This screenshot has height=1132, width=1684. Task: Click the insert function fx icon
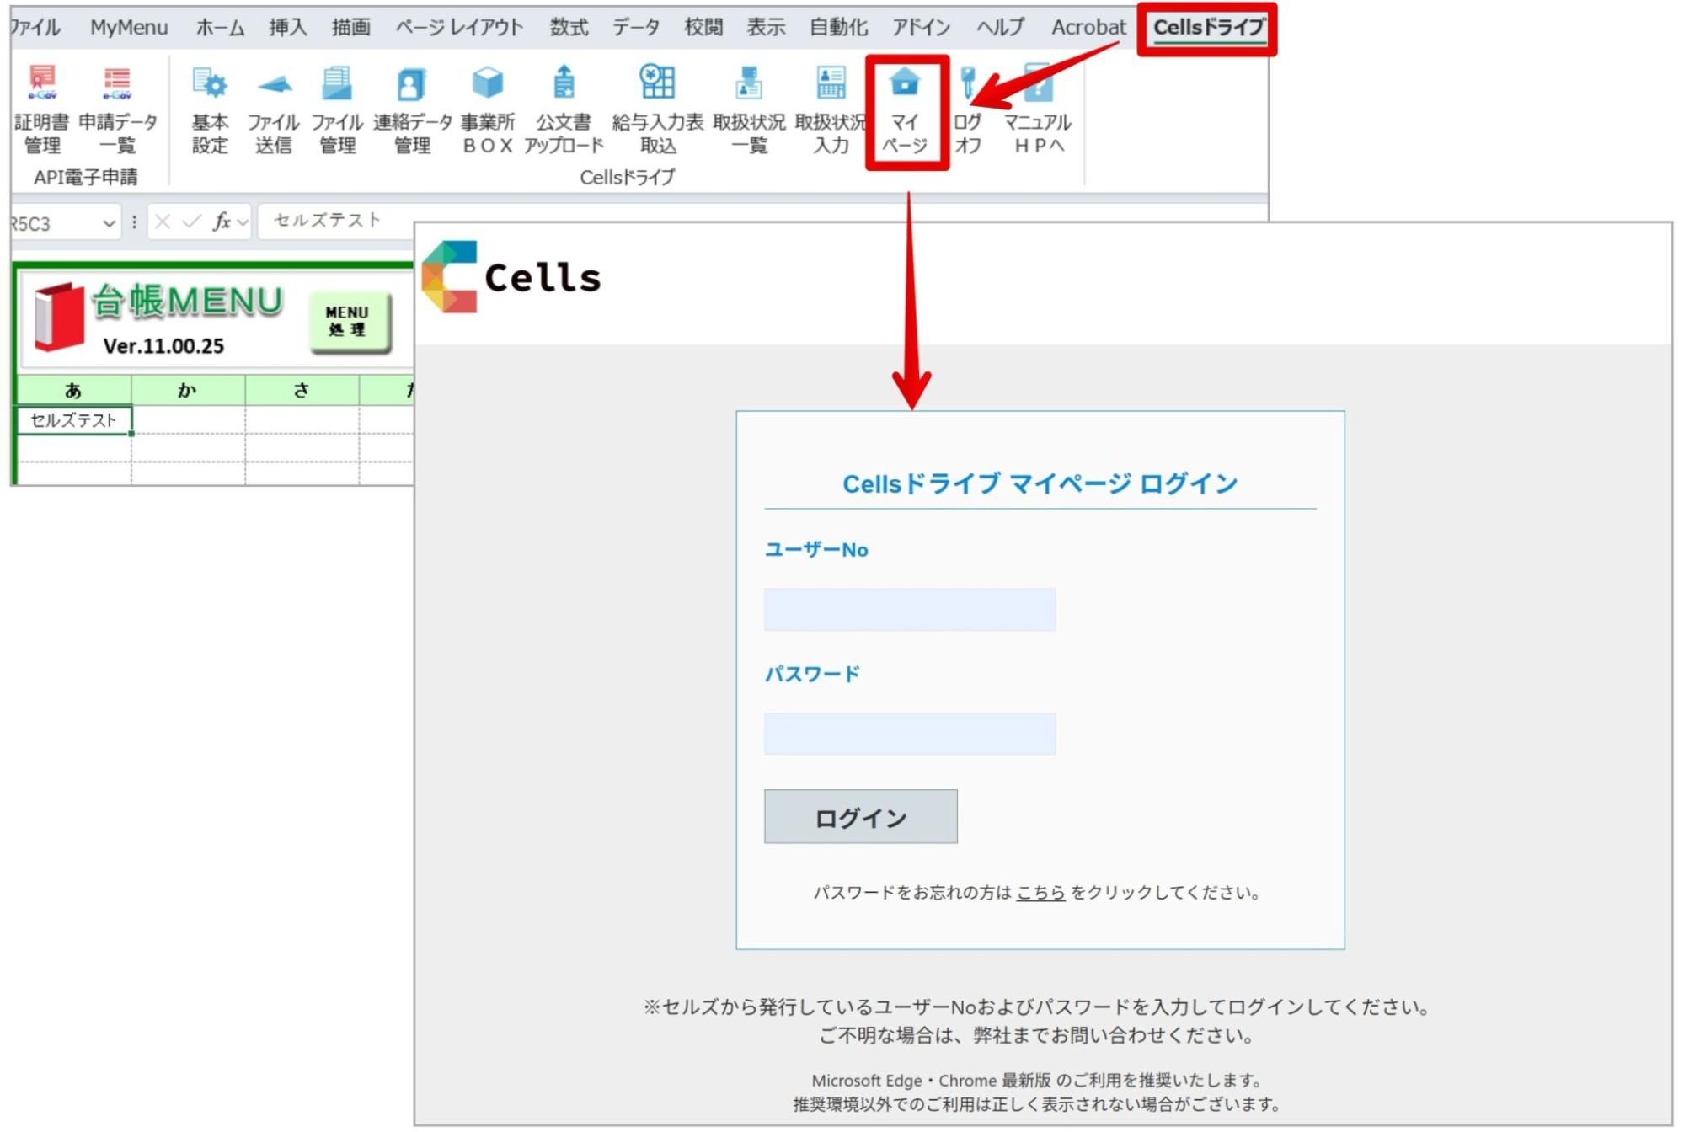click(x=222, y=222)
